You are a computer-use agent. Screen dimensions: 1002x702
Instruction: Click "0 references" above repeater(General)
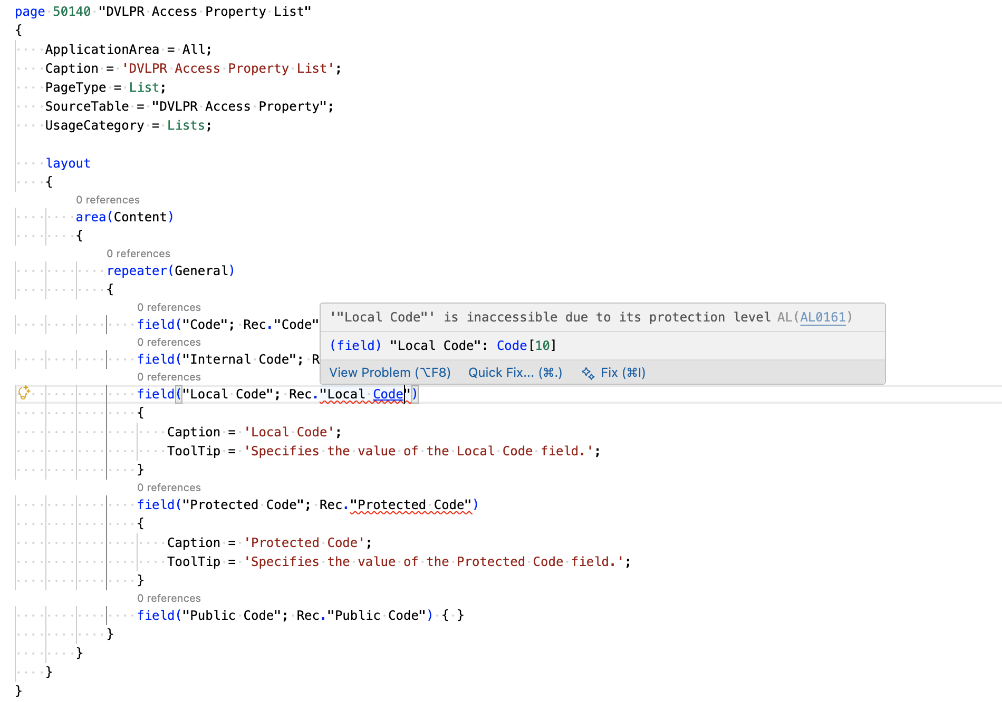pos(138,254)
